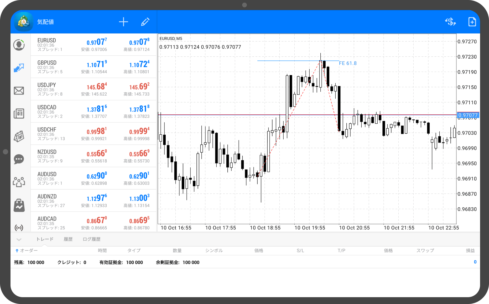The height and width of the screenshot is (304, 489).
Task: Select the トレード tab
Action: point(45,239)
